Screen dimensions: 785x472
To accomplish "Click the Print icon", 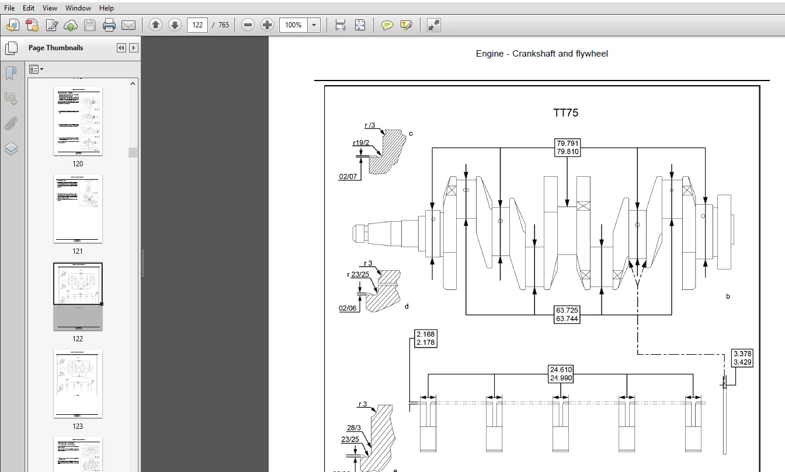I will click(109, 25).
